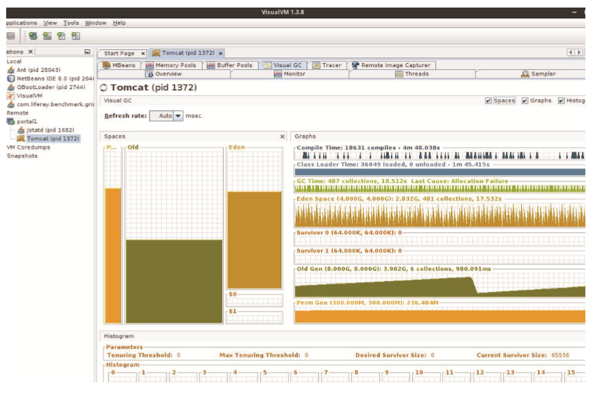597x398 pixels.
Task: Switch to the Monitor tab
Action: coord(290,74)
